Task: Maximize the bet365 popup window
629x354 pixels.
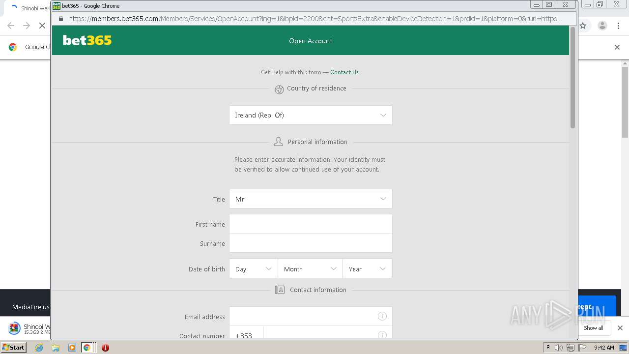Action: pyautogui.click(x=549, y=5)
